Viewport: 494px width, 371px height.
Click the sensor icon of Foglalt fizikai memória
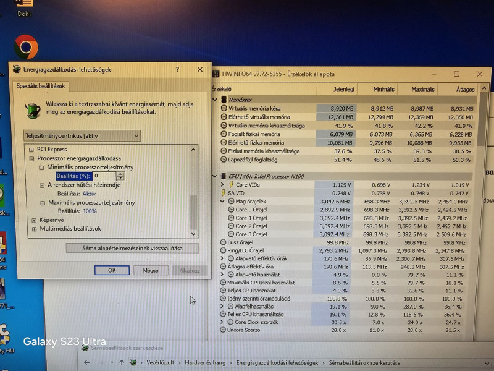click(x=224, y=134)
